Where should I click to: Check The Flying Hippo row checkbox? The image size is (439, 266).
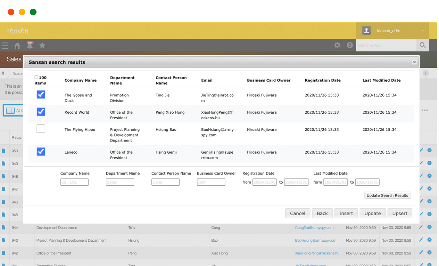coord(41,129)
